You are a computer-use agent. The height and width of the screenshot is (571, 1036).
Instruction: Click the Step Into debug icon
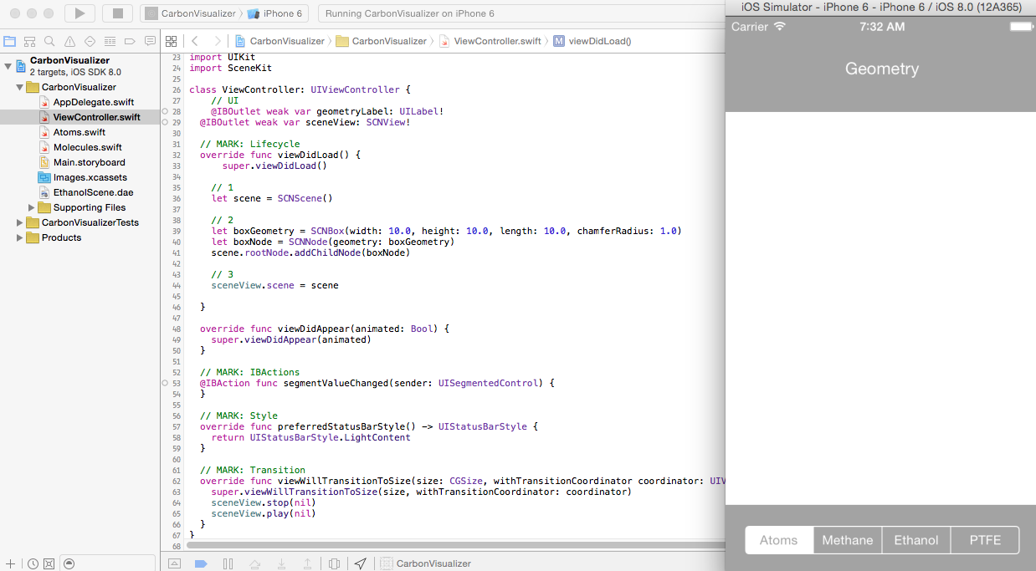(x=282, y=563)
